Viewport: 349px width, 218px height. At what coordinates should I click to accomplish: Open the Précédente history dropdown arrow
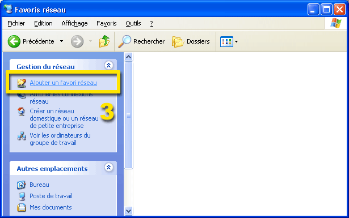click(x=62, y=41)
